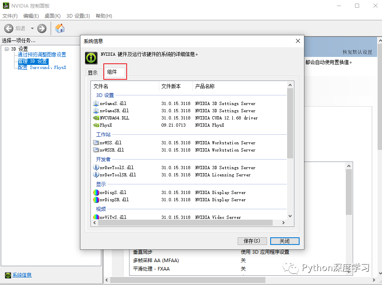Screen dimensions: 382x285
Task: Click the green info icon in dialog
Action: 91,58
